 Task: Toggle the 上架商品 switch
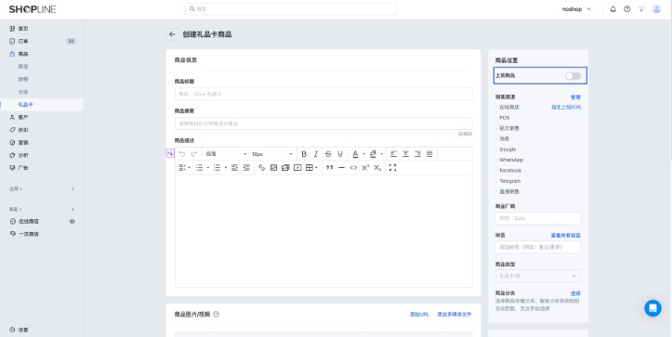[x=573, y=76]
